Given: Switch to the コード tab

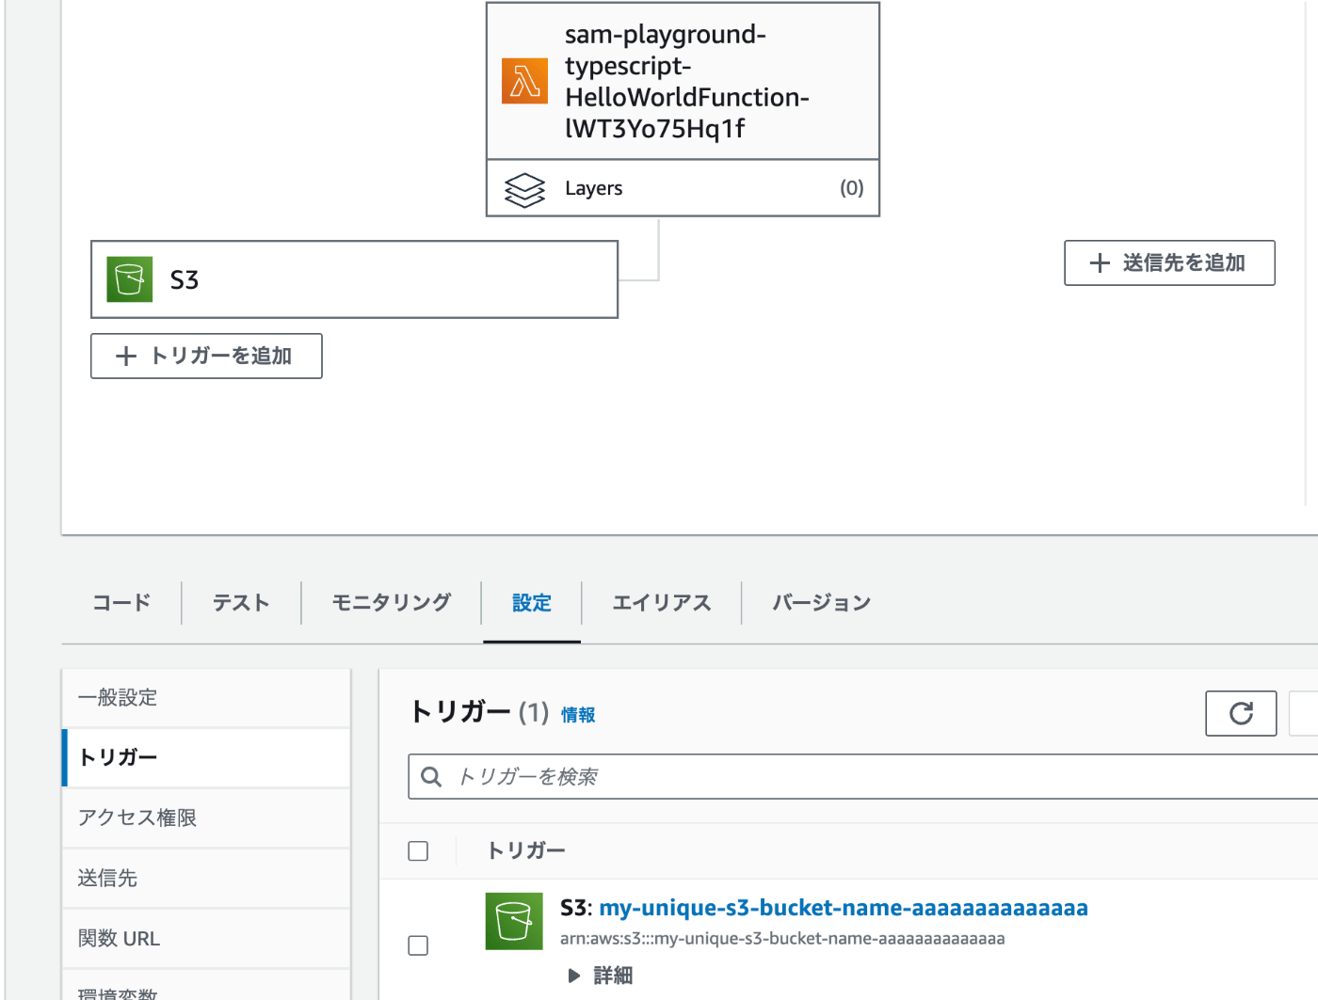Looking at the screenshot, I should (121, 603).
